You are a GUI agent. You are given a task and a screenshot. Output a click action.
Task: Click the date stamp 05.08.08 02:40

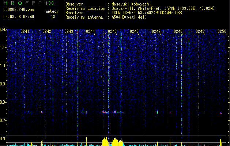tap(19, 17)
